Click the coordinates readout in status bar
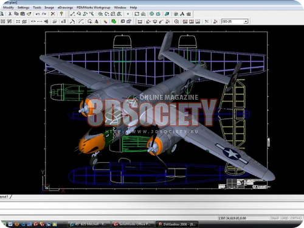The image size is (304, 228). [x=232, y=218]
